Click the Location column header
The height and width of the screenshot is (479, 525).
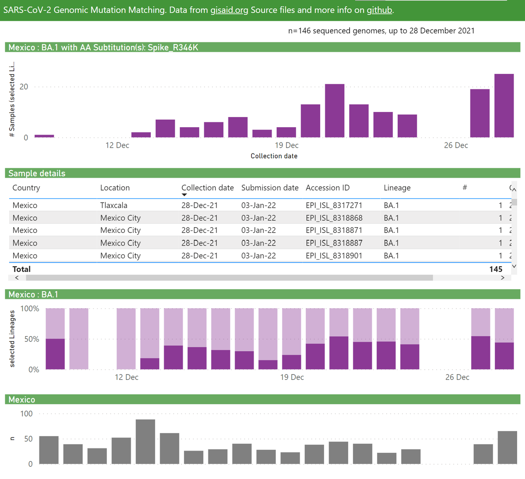point(115,188)
